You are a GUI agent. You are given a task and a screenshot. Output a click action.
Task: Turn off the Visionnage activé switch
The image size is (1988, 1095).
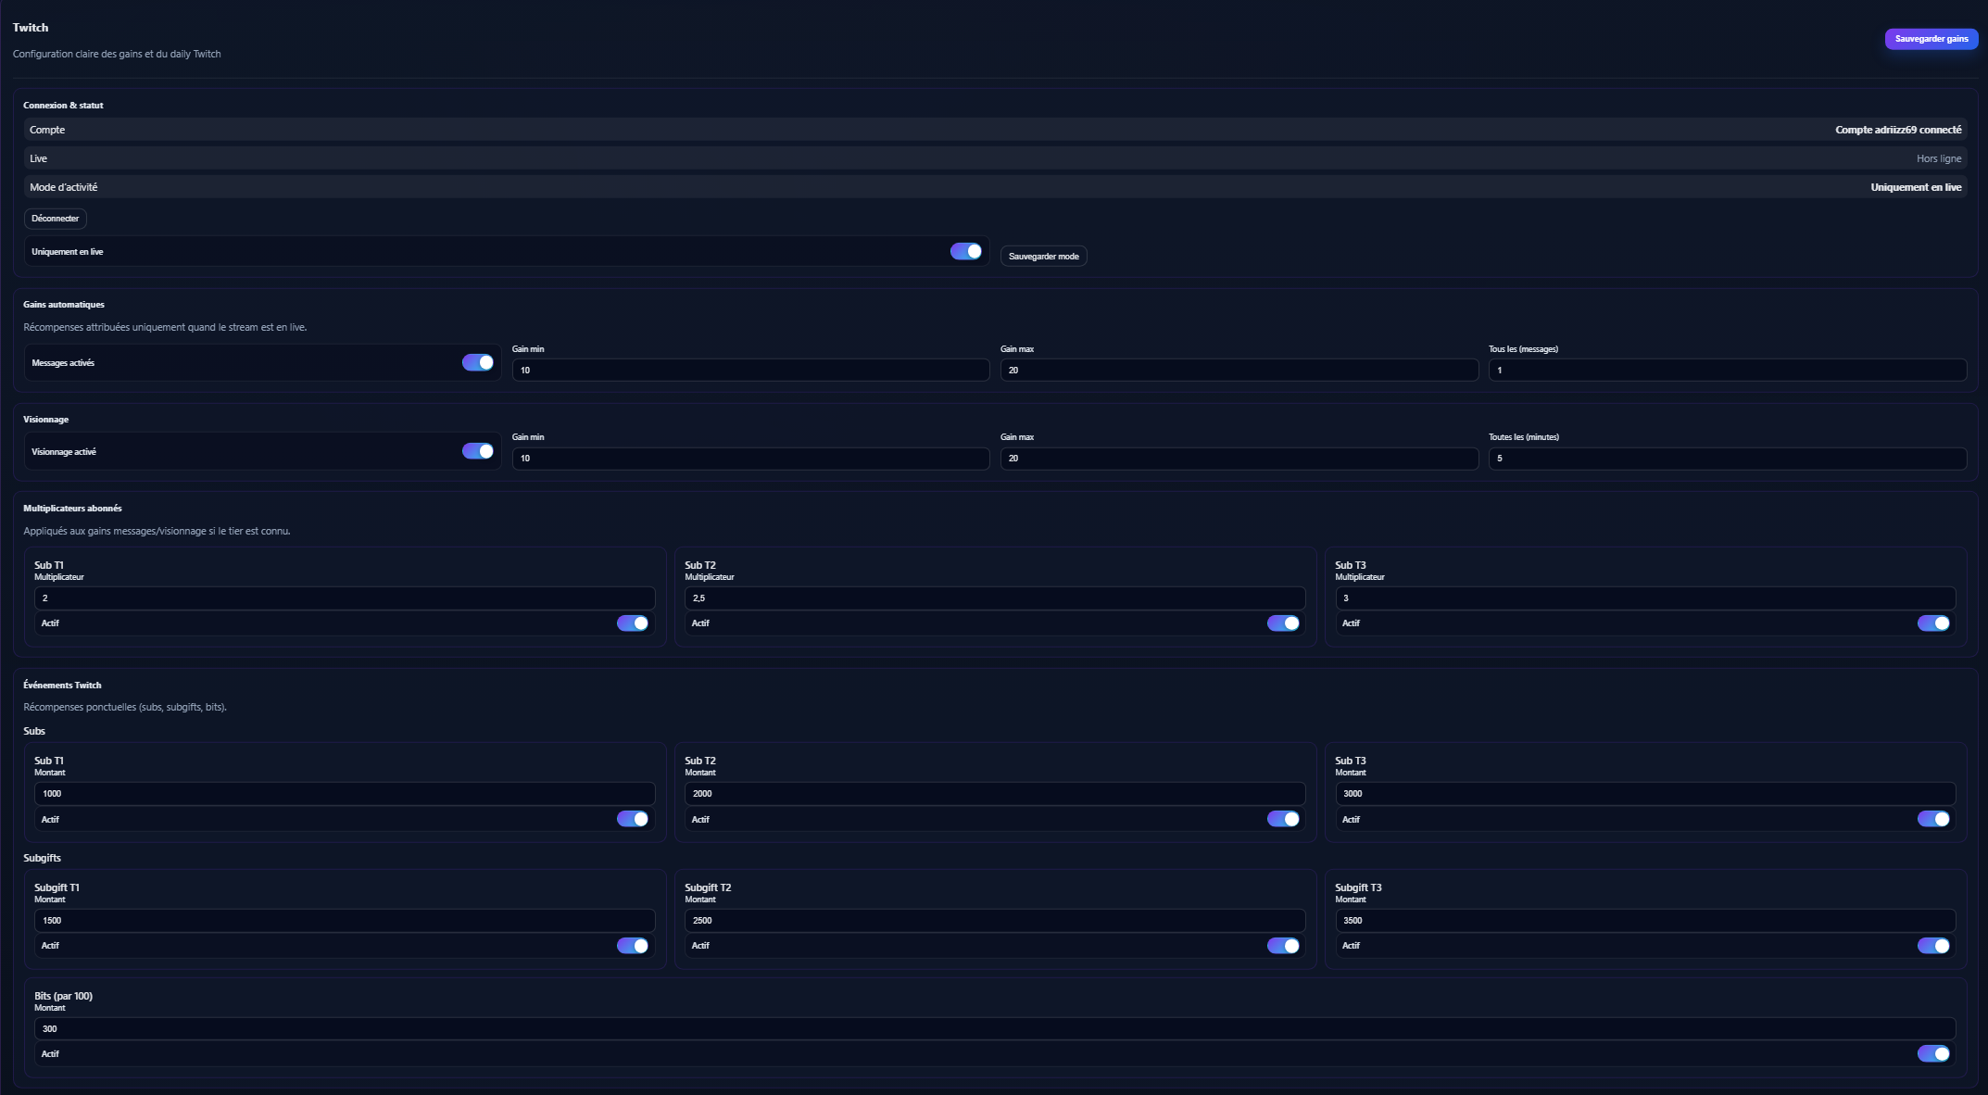(477, 451)
